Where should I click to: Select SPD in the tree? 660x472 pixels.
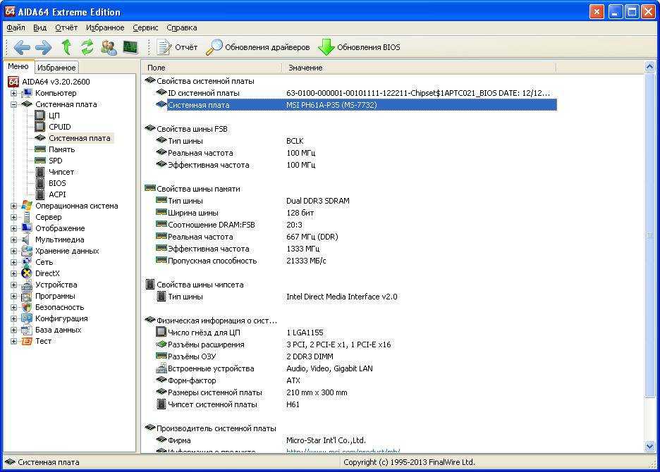pyautogui.click(x=55, y=161)
